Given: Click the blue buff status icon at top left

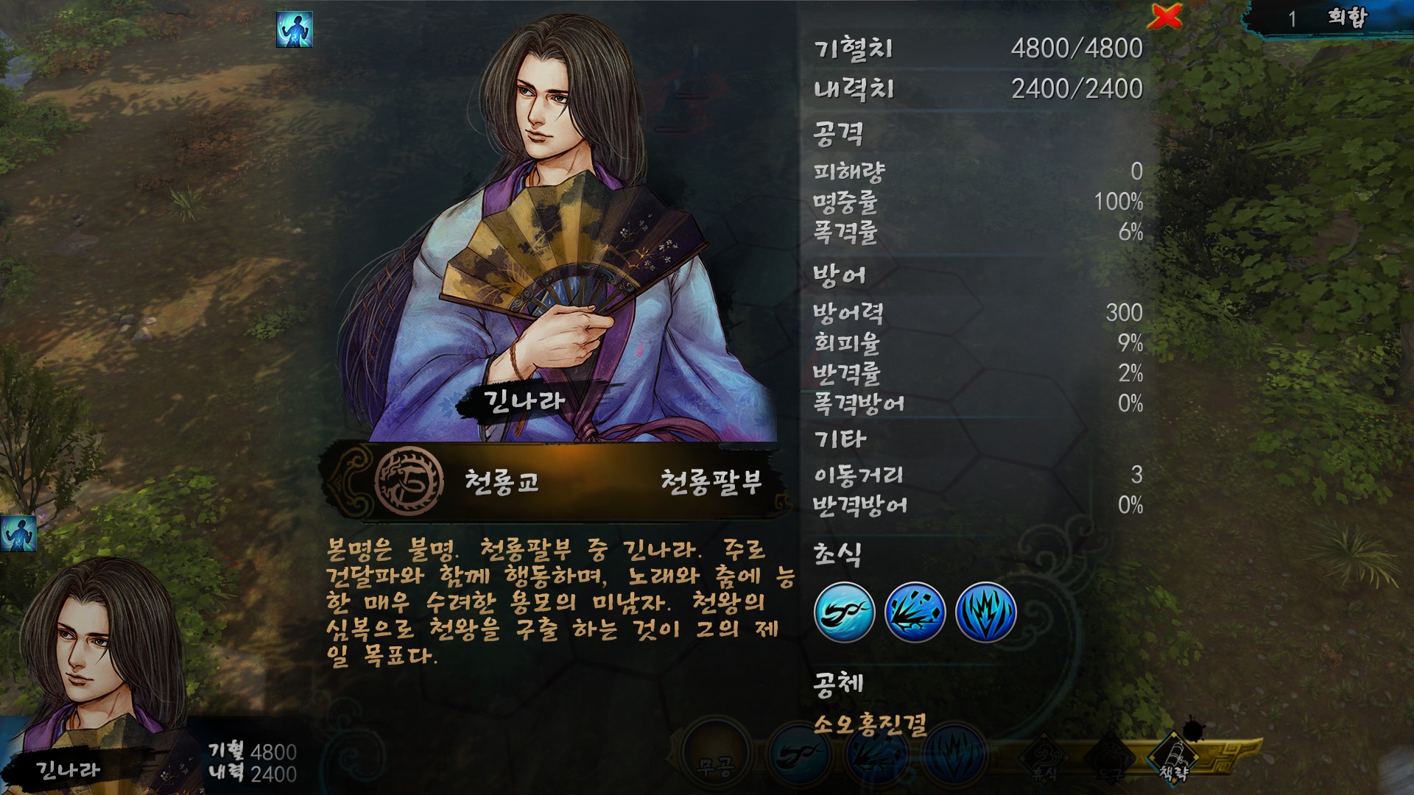Looking at the screenshot, I should pos(295,29).
